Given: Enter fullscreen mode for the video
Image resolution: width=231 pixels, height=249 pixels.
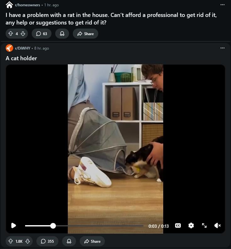Looking at the screenshot, I should 204,225.
